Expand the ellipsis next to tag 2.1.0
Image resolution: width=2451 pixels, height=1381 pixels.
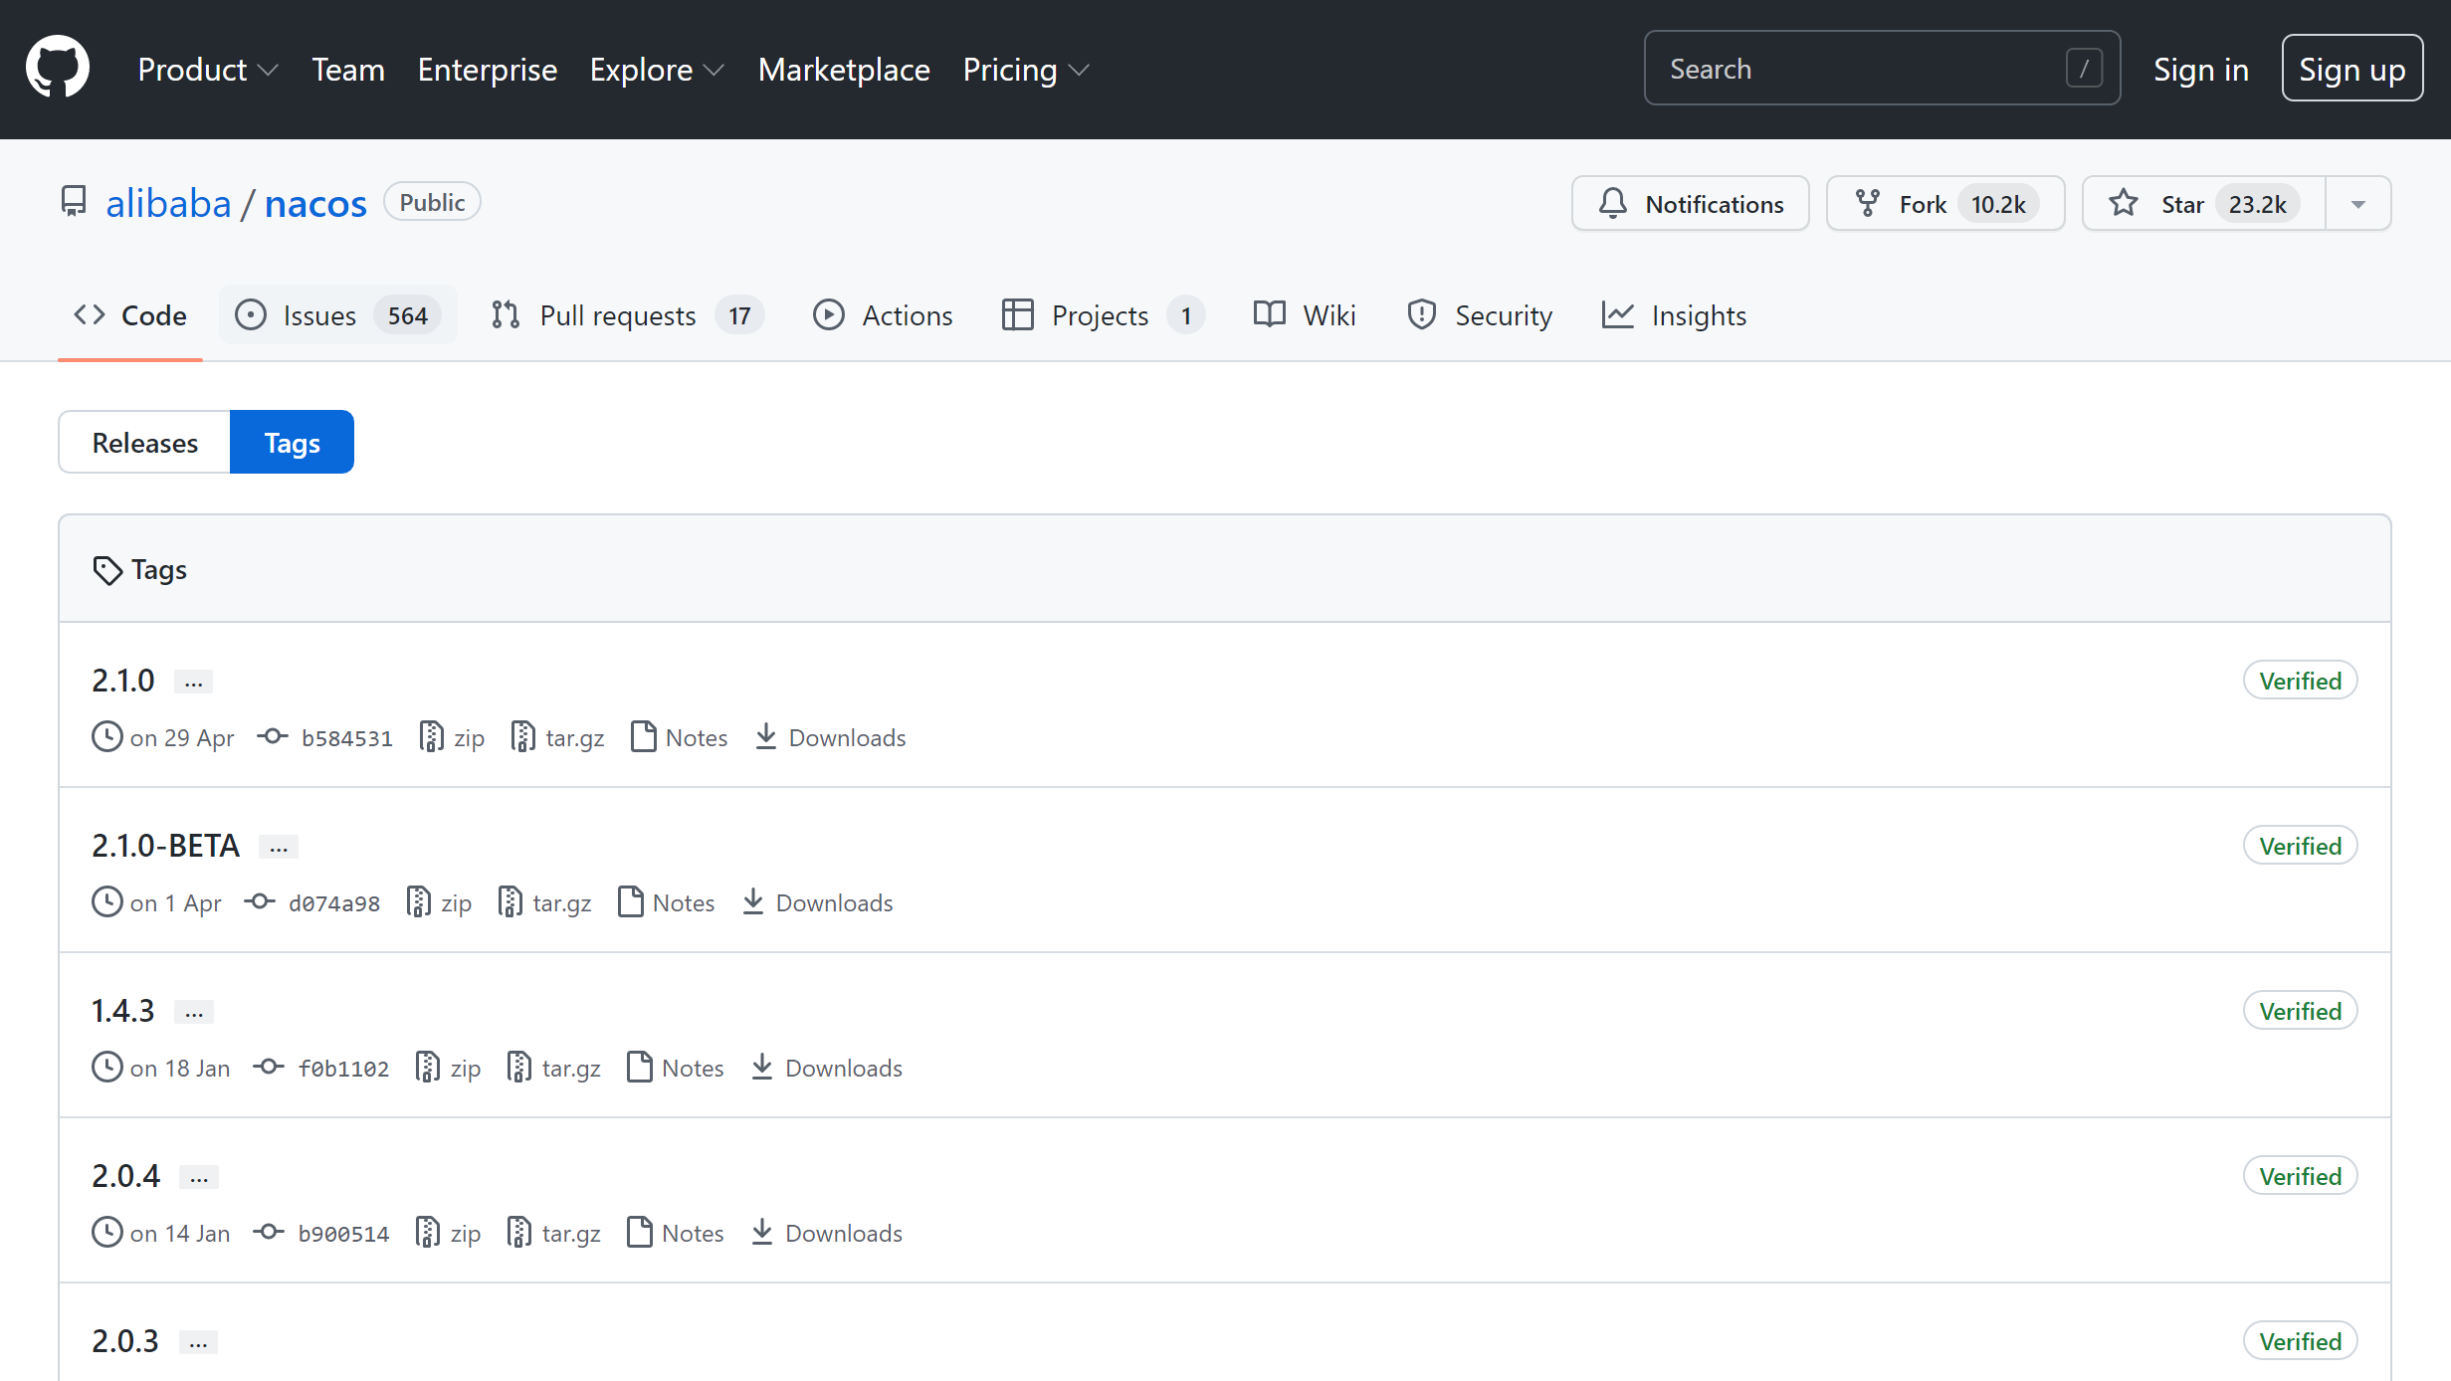click(x=194, y=682)
